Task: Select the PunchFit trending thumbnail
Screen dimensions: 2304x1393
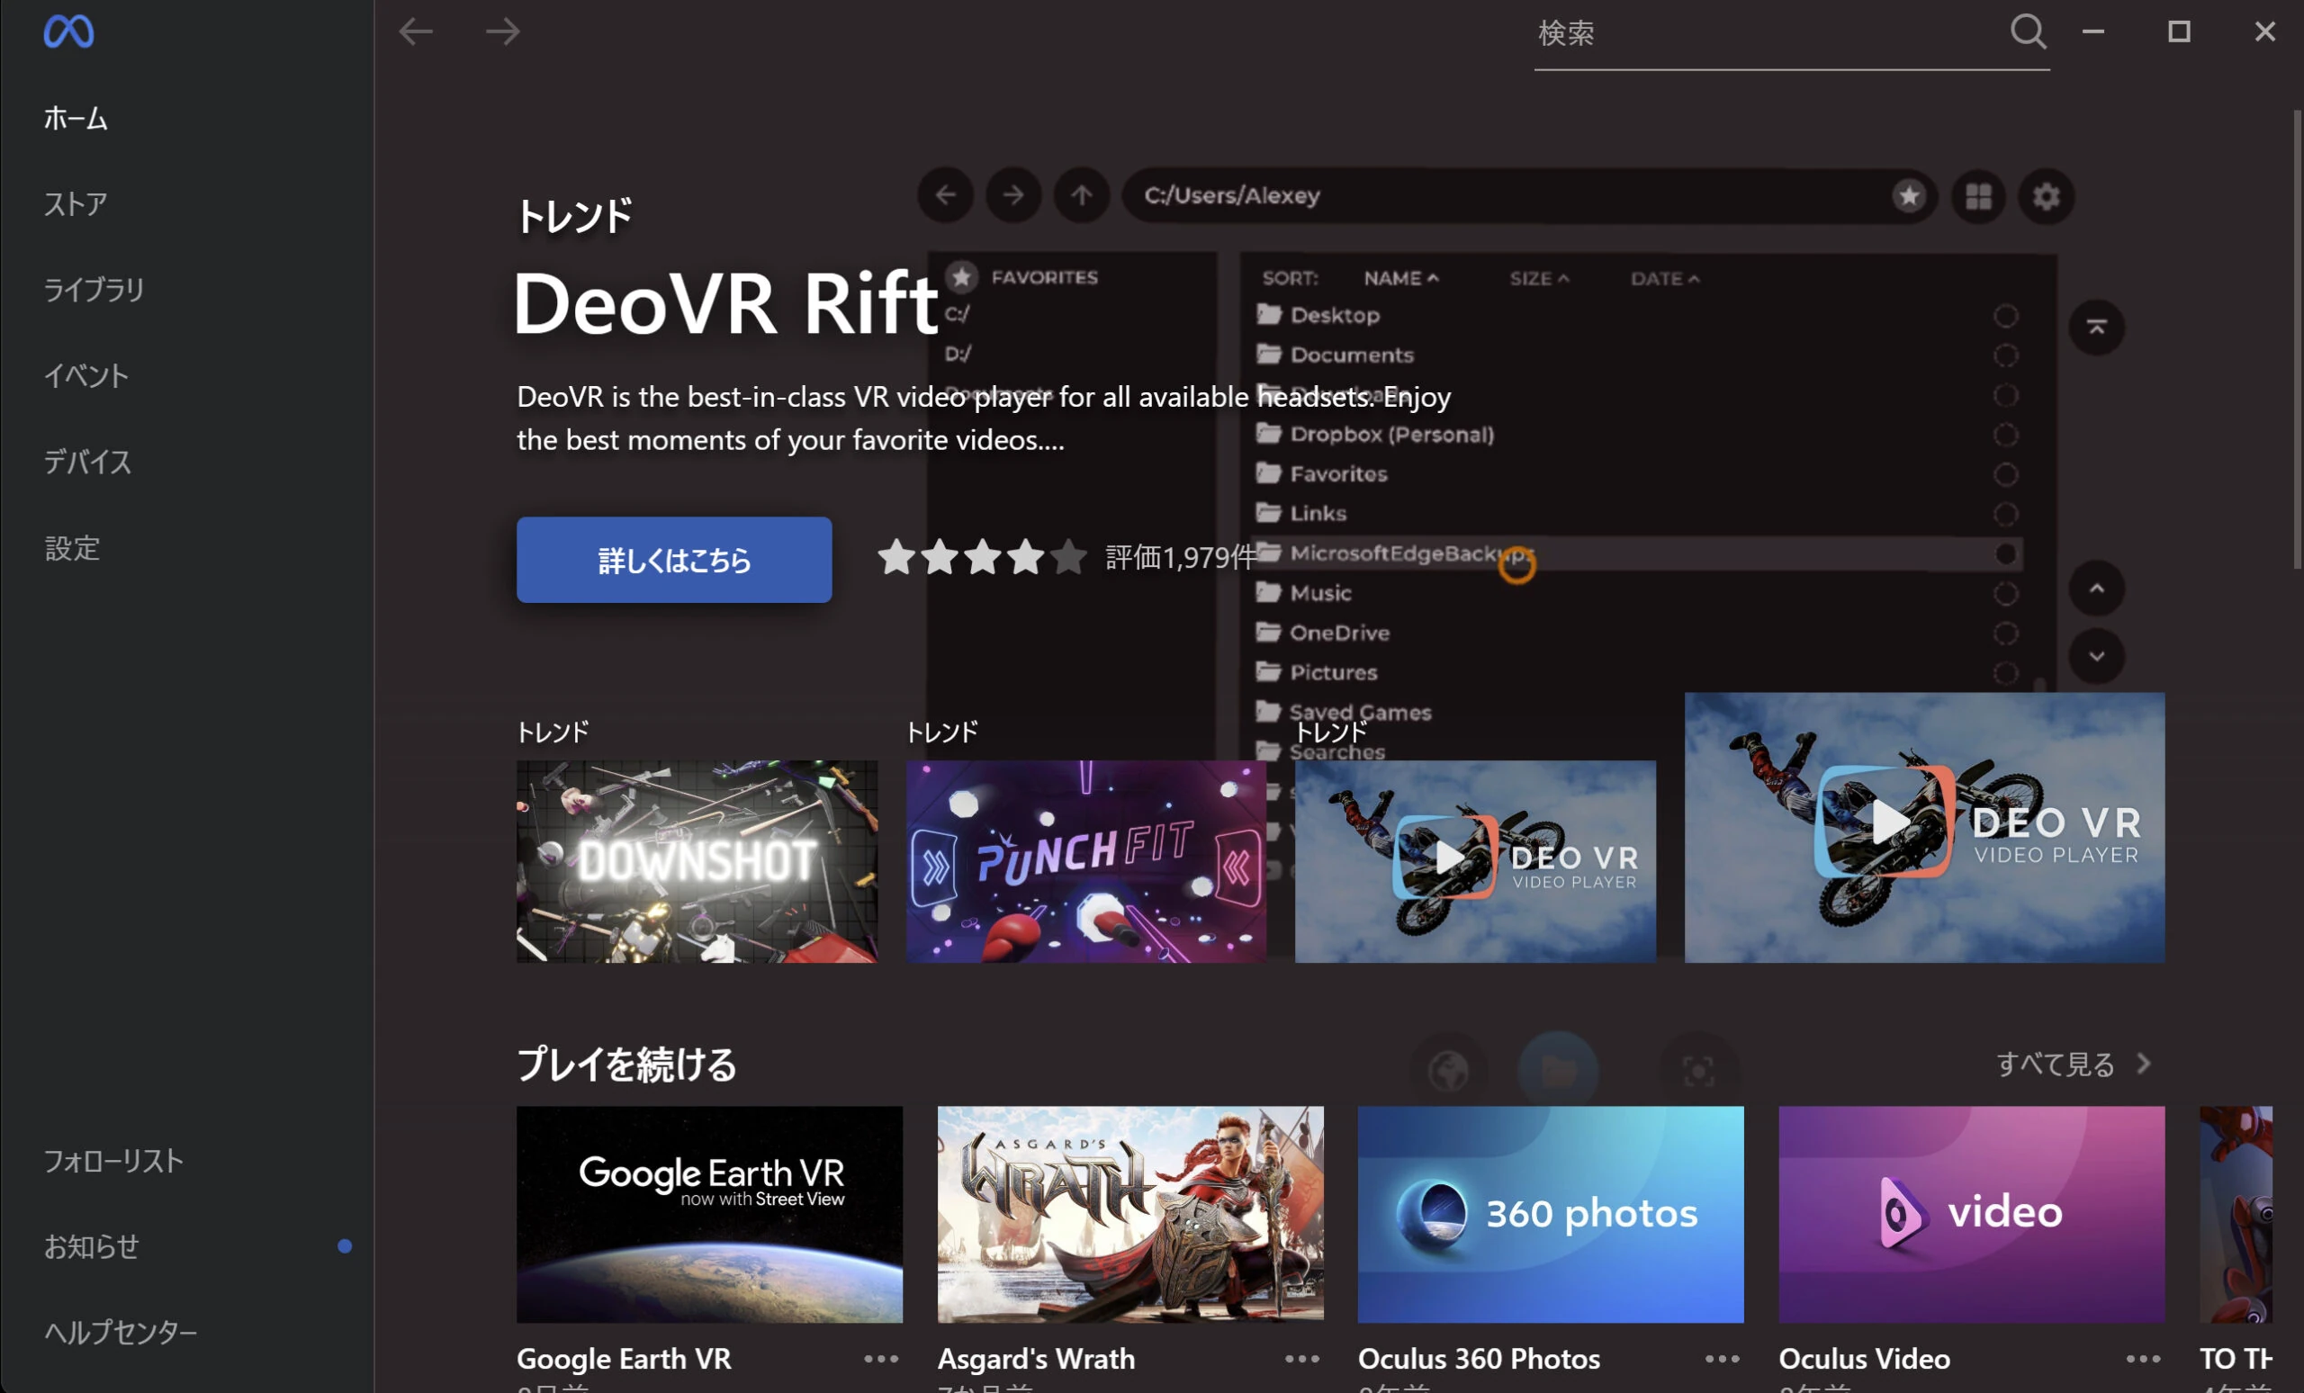Action: click(1085, 861)
